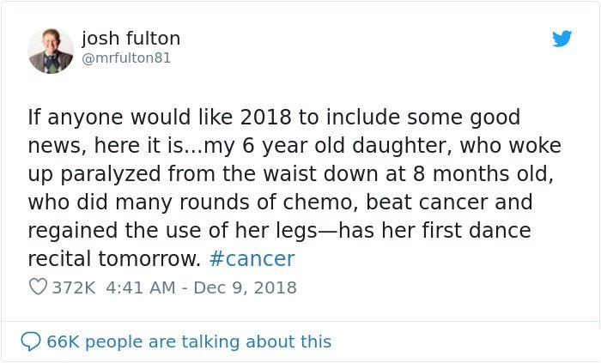The width and height of the screenshot is (601, 363).
Task: Click the blue Twitter bird logo
Action: (562, 39)
